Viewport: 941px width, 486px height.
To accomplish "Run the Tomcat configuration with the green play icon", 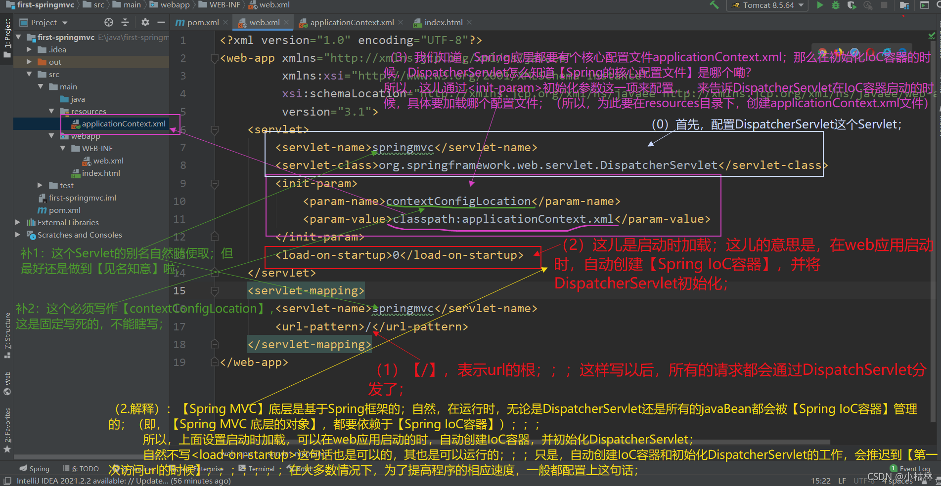I will point(820,5).
